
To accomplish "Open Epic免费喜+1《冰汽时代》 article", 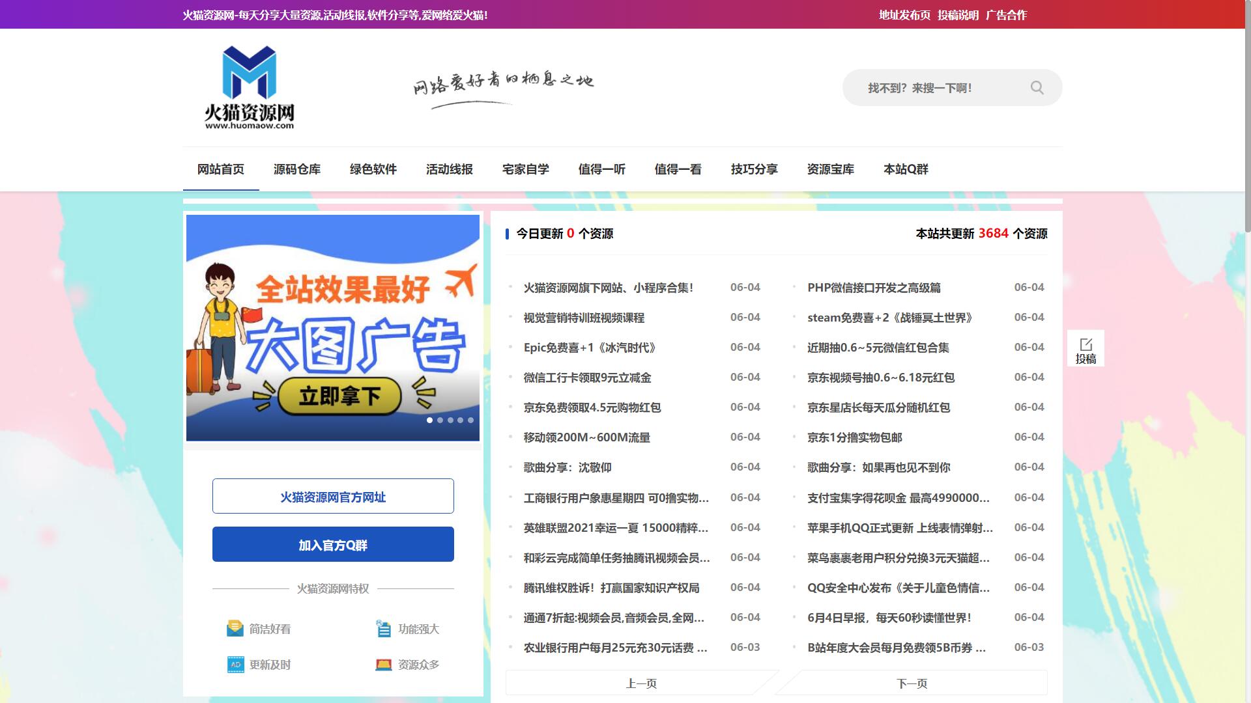I will [590, 348].
